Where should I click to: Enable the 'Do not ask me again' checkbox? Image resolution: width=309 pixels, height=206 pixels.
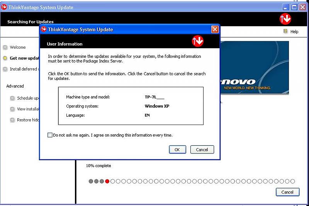(x=50, y=135)
